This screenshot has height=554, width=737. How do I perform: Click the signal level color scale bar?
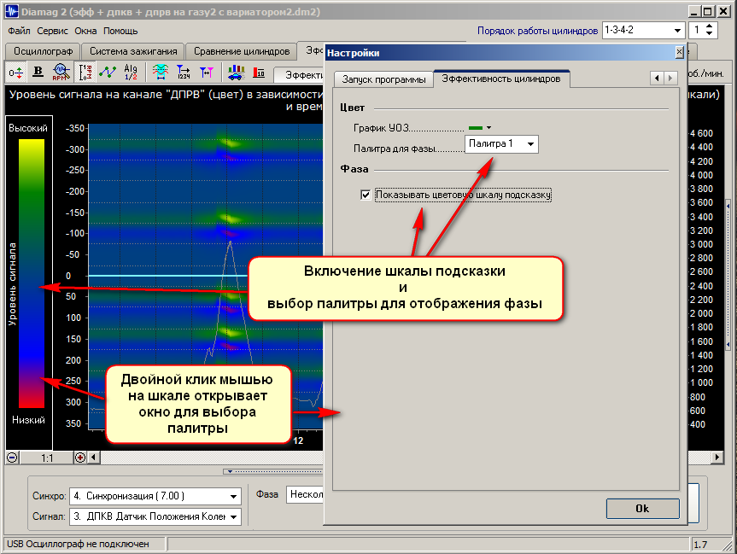click(31, 273)
